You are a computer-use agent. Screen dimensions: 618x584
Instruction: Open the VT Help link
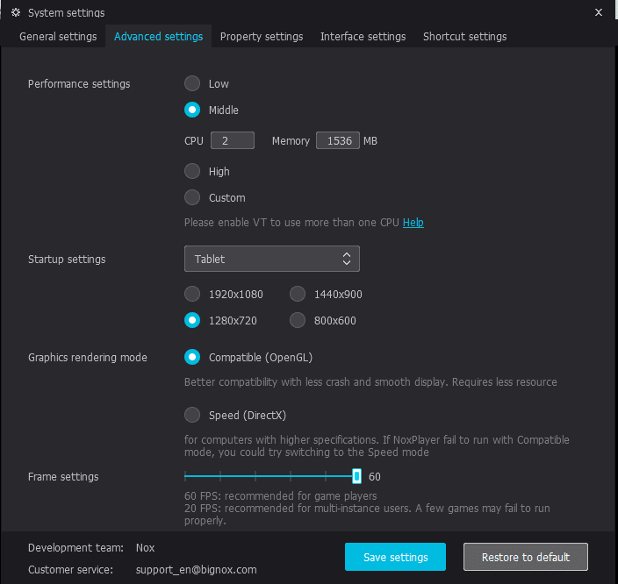(413, 223)
